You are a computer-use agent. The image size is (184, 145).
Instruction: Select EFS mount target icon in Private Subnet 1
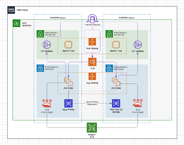pyautogui.click(x=47, y=103)
